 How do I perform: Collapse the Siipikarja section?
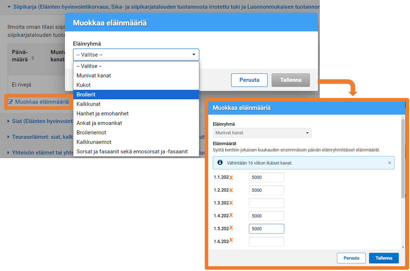[9, 7]
